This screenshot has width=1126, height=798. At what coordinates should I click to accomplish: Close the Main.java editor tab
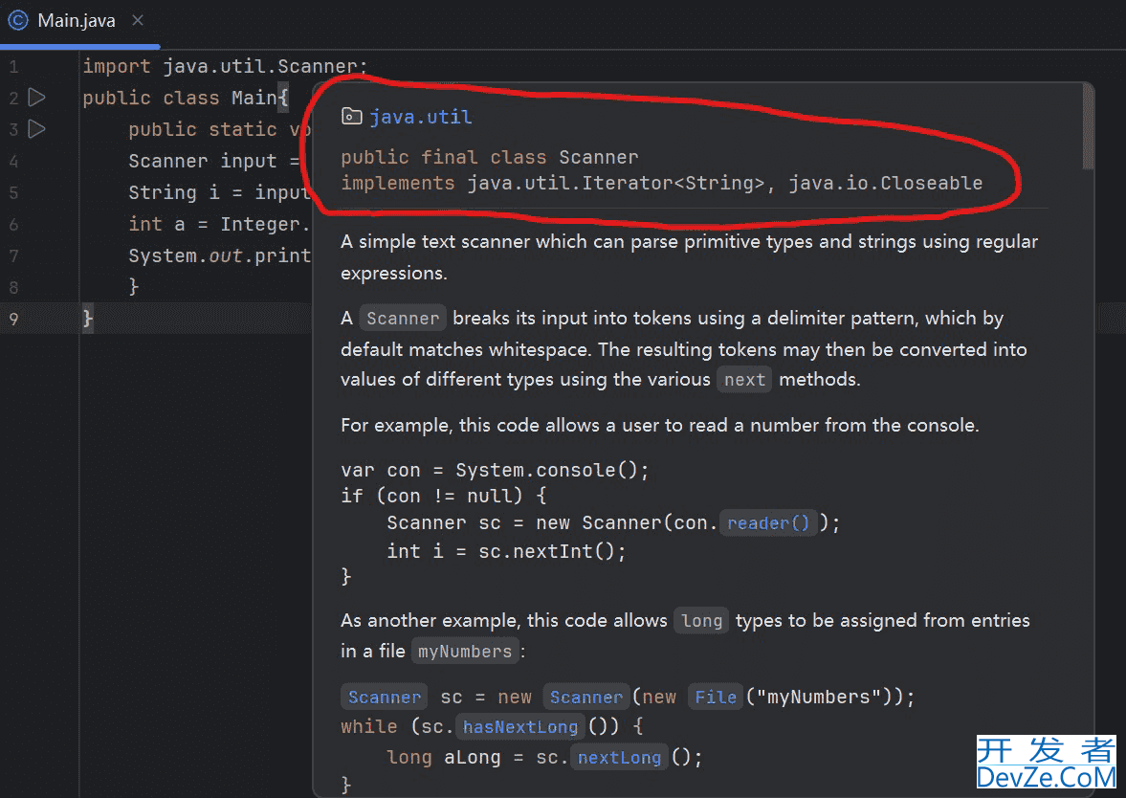pos(138,20)
